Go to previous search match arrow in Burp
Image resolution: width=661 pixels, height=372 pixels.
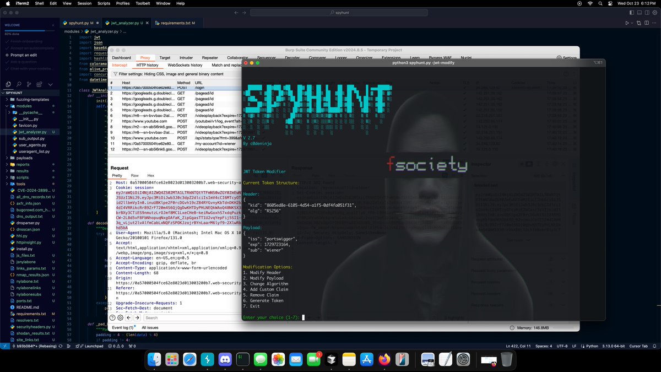[129, 317]
